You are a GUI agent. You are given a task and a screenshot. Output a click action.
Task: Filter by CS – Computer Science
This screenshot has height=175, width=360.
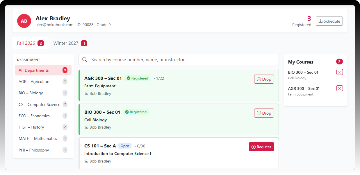[43, 104]
